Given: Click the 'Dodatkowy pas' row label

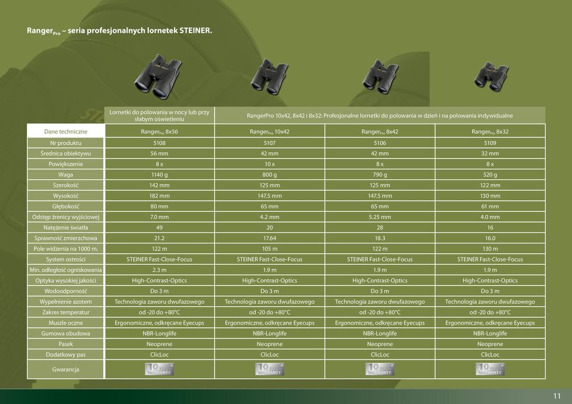Looking at the screenshot, I should tap(66, 354).
